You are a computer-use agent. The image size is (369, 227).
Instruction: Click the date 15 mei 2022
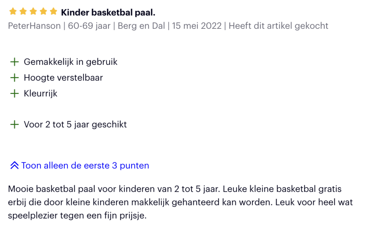point(197,26)
